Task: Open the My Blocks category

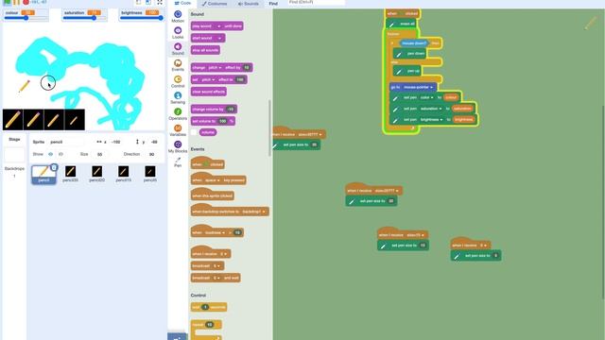Action: [x=178, y=146]
